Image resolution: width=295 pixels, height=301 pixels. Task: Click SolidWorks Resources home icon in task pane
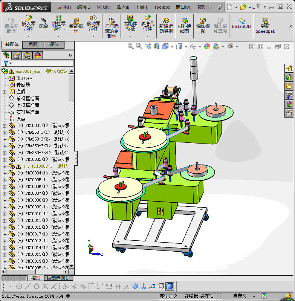pos(289,68)
